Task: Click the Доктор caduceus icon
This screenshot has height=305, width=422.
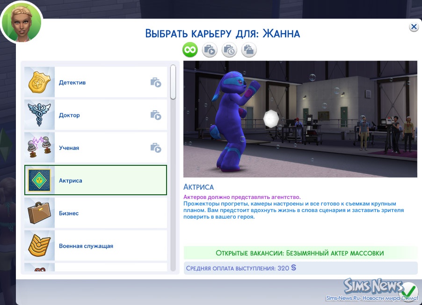Action: point(40,115)
